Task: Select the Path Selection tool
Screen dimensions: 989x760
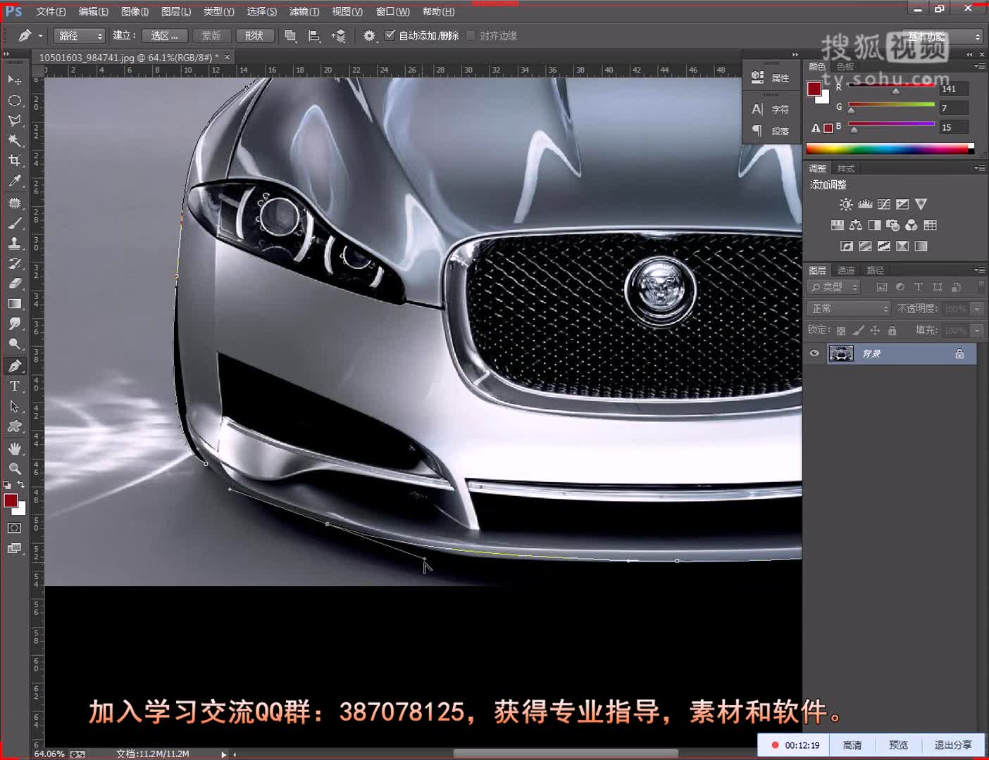Action: click(14, 407)
